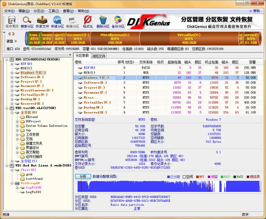266x219 pixels.
Task: Open the Help (帮助) menu
Action: [x=83, y=11]
